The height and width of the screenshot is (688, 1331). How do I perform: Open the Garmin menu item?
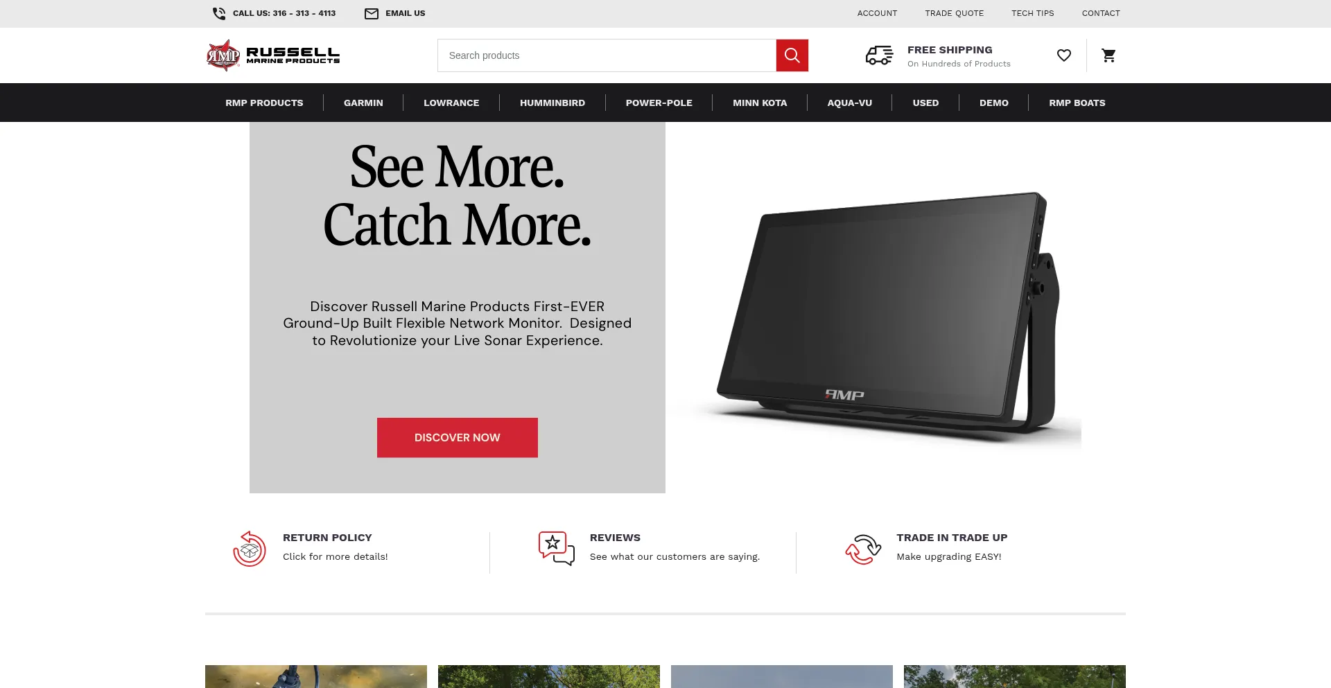click(363, 103)
